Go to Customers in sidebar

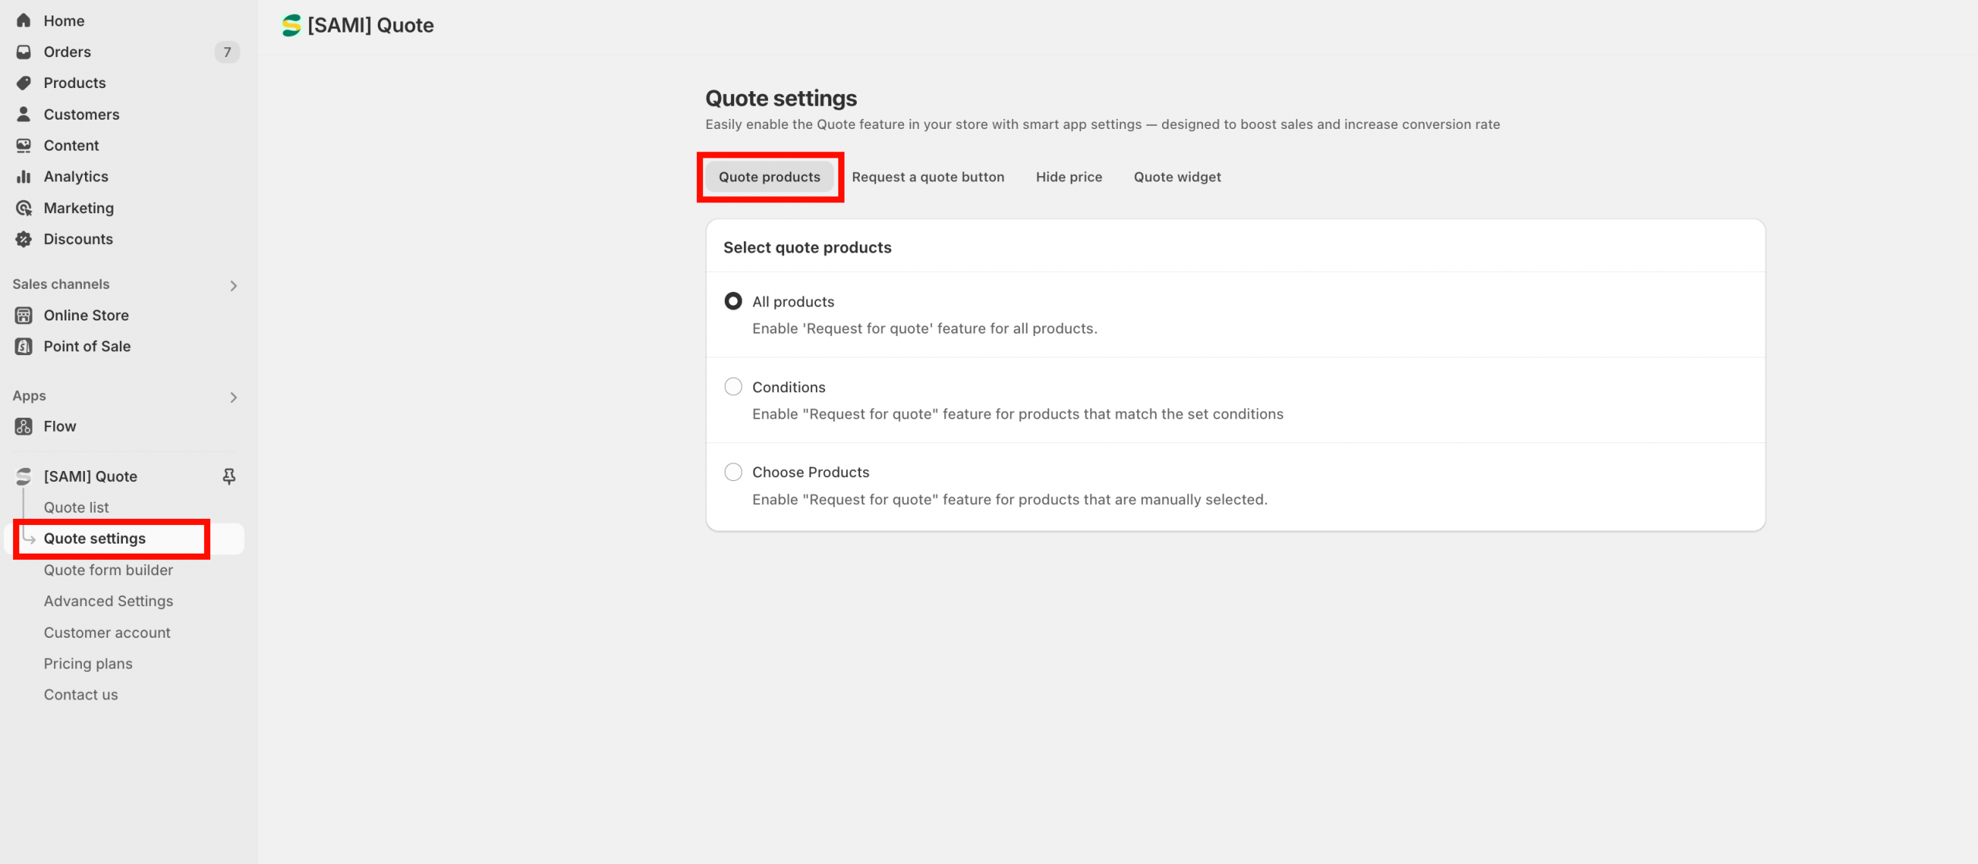pos(81,114)
